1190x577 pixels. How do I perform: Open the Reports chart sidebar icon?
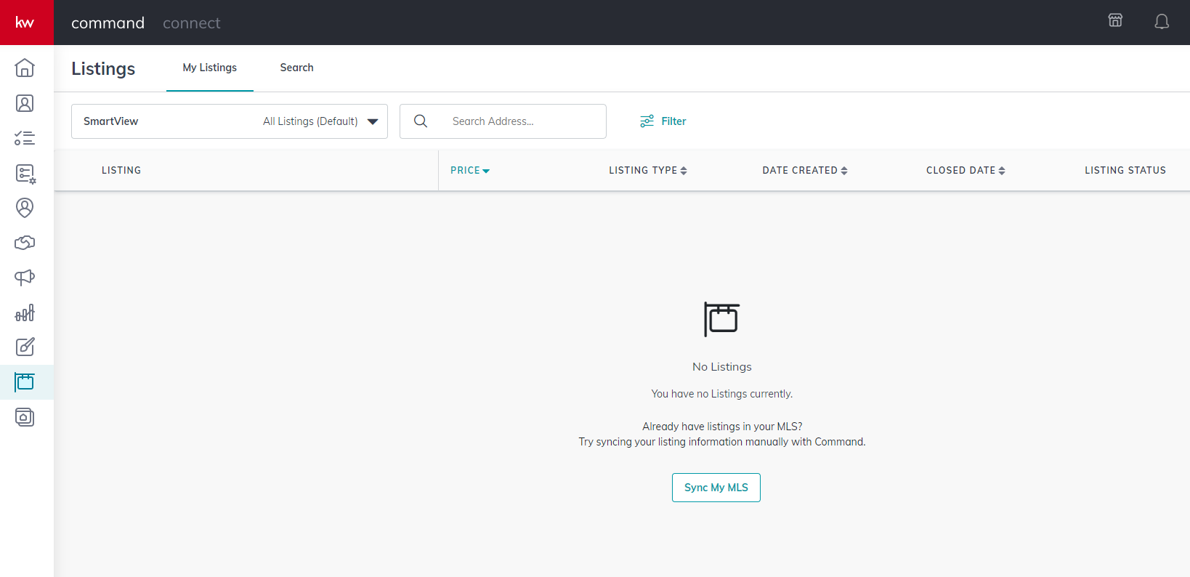coord(25,312)
